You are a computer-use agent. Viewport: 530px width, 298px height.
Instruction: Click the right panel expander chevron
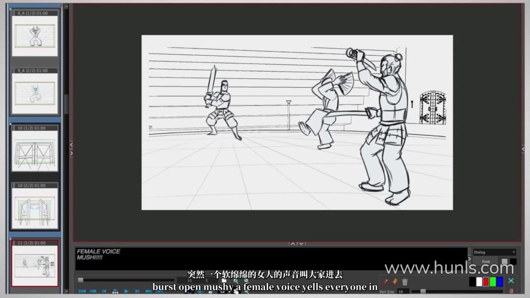point(523,148)
